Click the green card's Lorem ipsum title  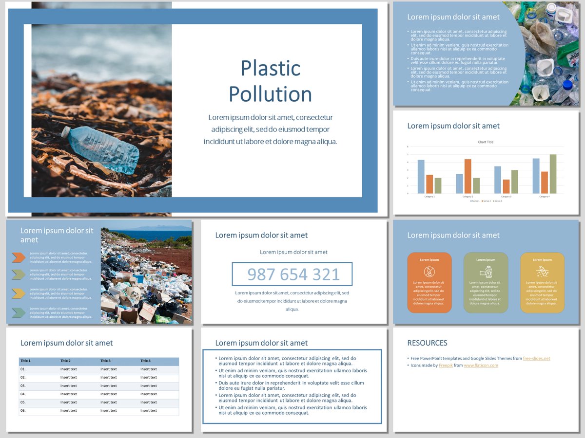pyautogui.click(x=486, y=260)
